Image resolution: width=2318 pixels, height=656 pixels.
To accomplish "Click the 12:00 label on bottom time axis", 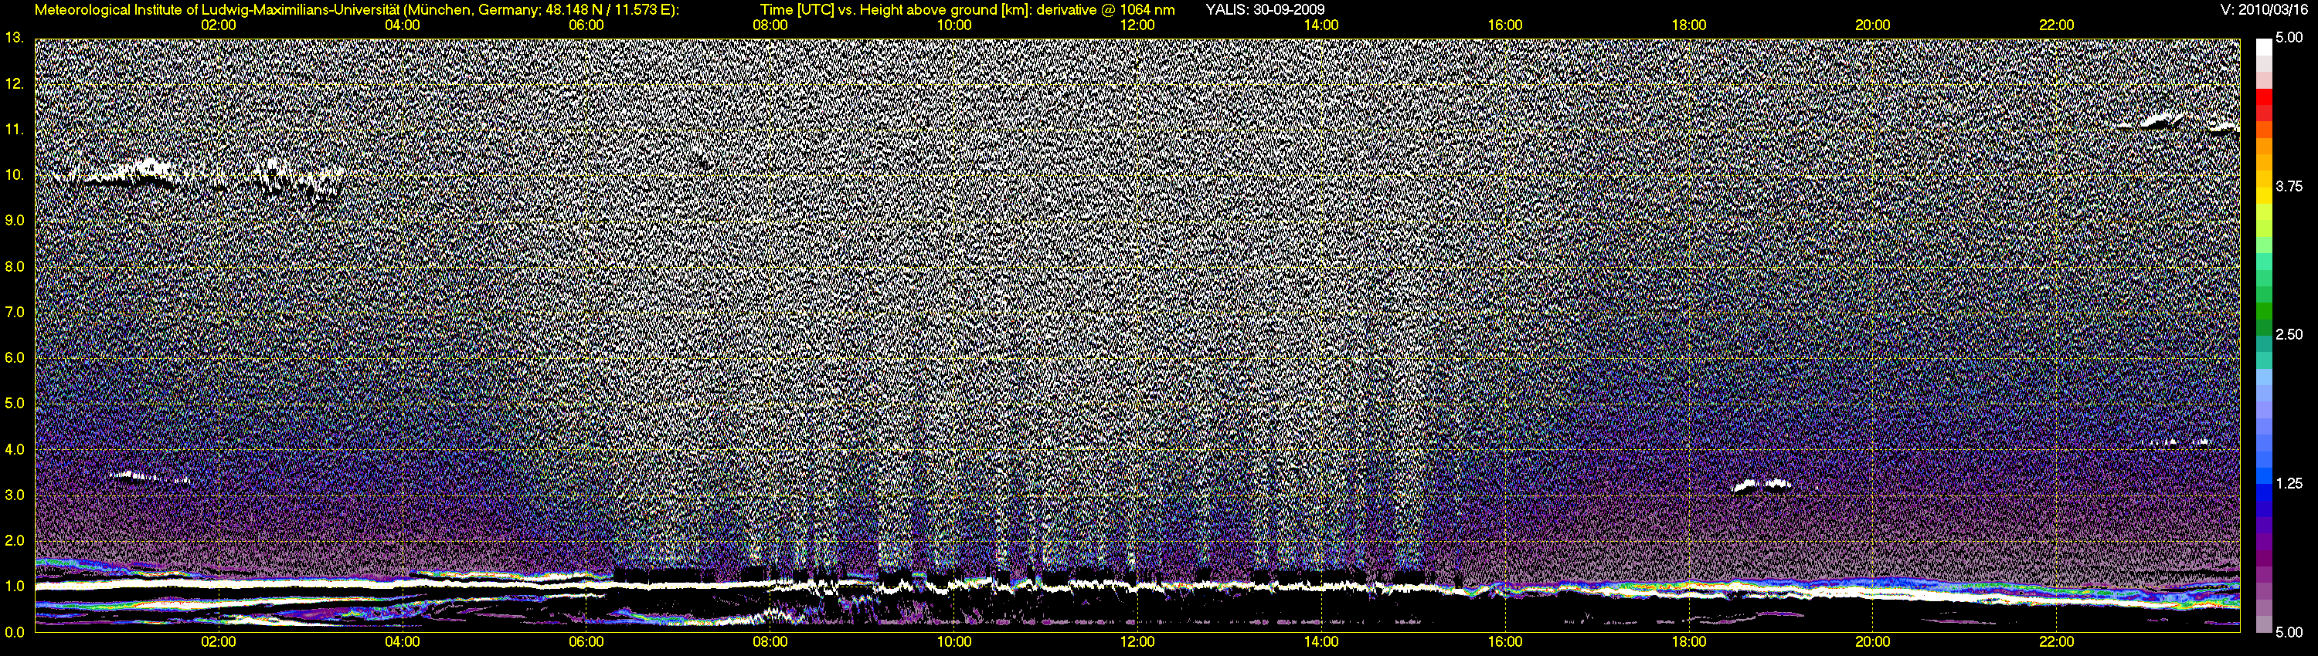I will pyautogui.click(x=1137, y=641).
